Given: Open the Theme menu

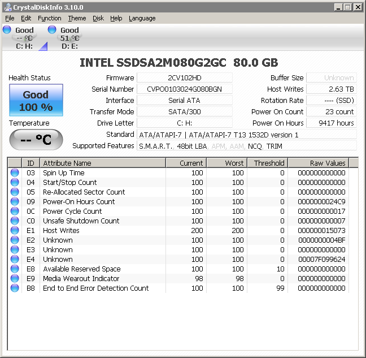Looking at the screenshot, I should click(x=77, y=18).
